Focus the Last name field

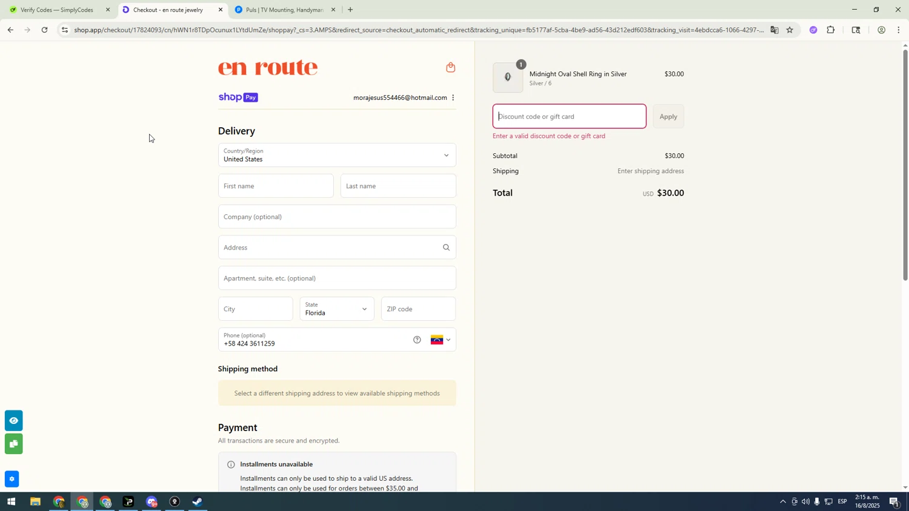point(398,186)
